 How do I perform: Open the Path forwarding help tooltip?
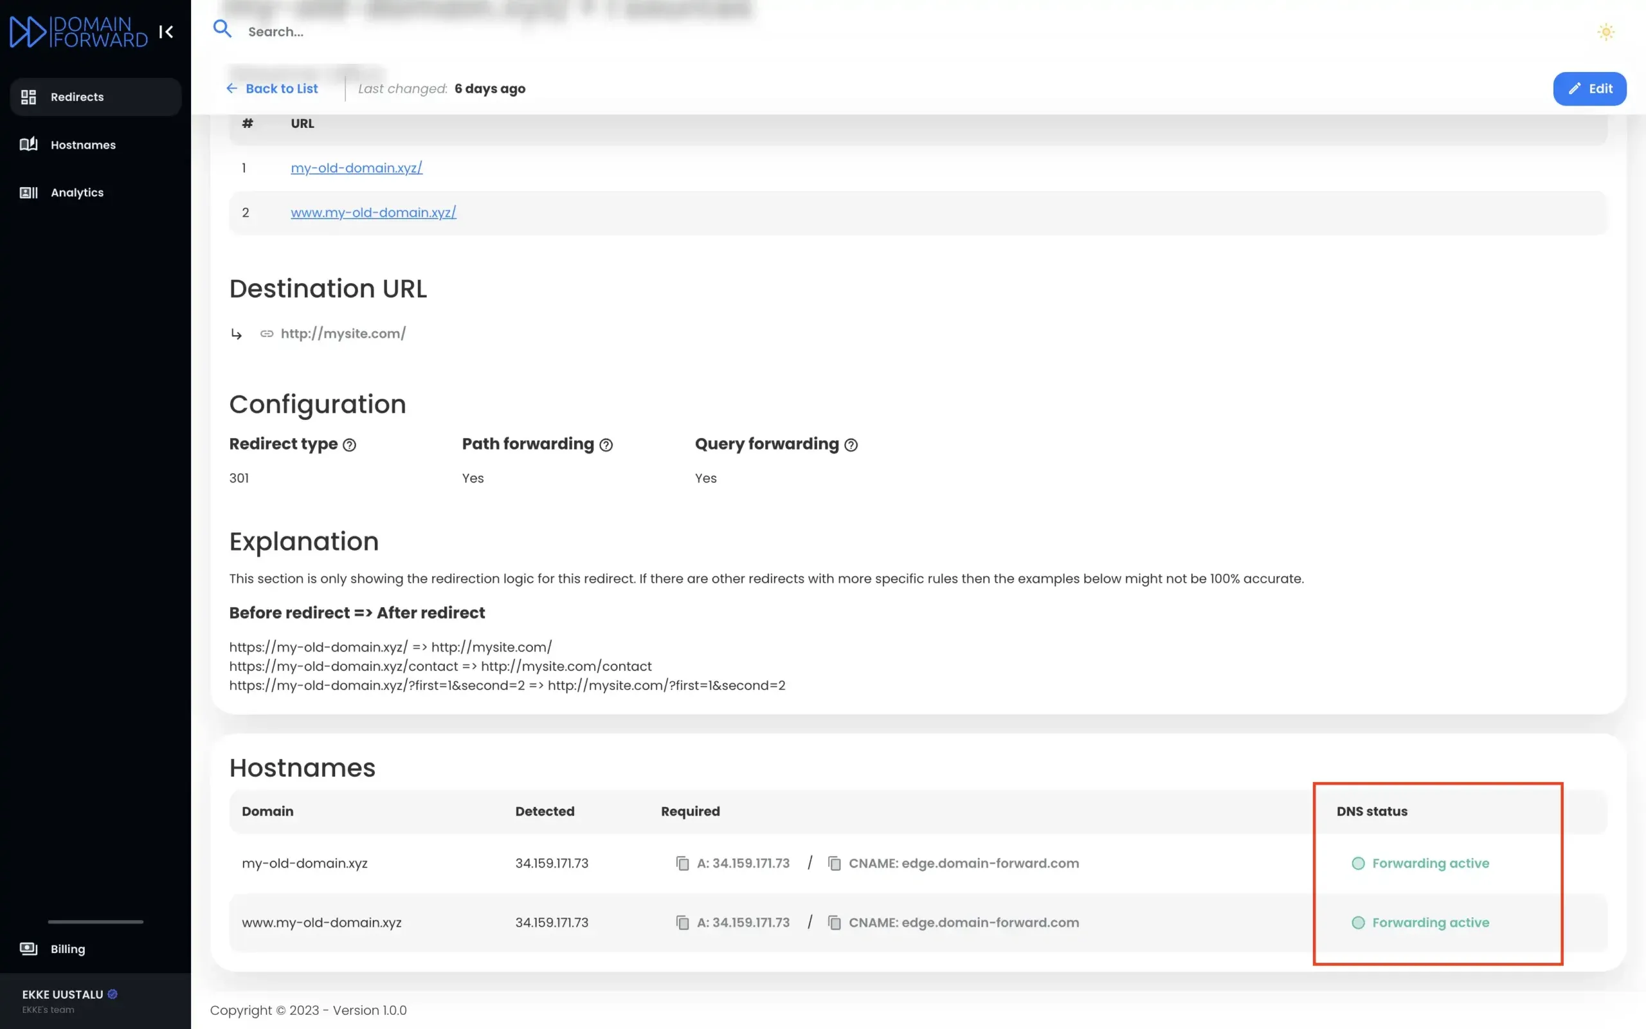click(x=607, y=444)
